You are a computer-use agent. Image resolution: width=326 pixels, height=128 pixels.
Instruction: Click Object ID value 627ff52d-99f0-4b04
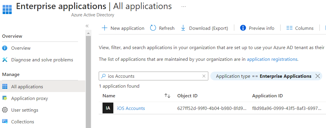[x=212, y=108]
